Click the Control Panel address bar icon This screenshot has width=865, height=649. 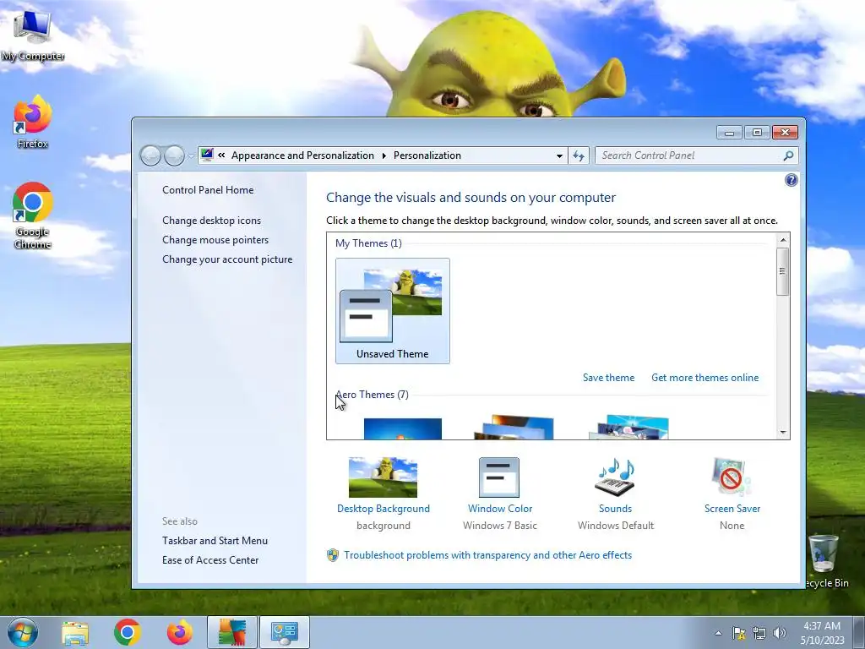click(x=208, y=155)
